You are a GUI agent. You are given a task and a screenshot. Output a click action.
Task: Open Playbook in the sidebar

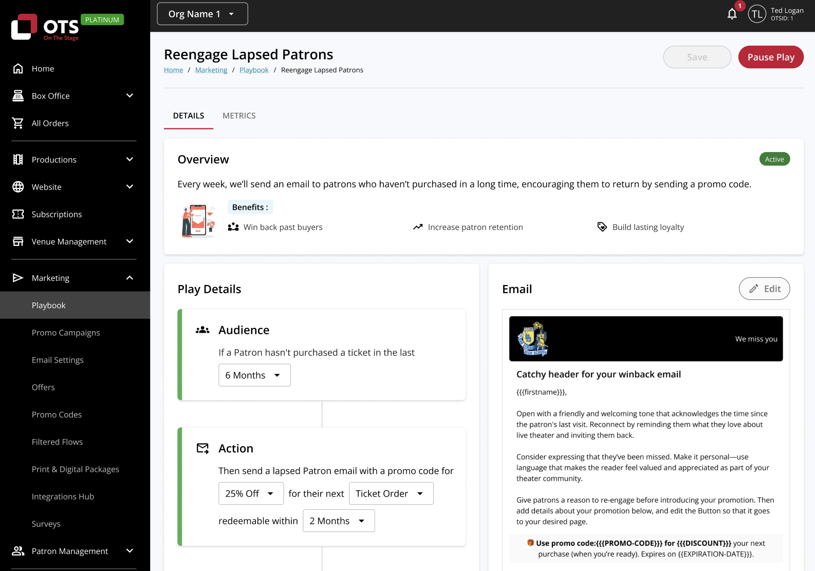click(75, 305)
